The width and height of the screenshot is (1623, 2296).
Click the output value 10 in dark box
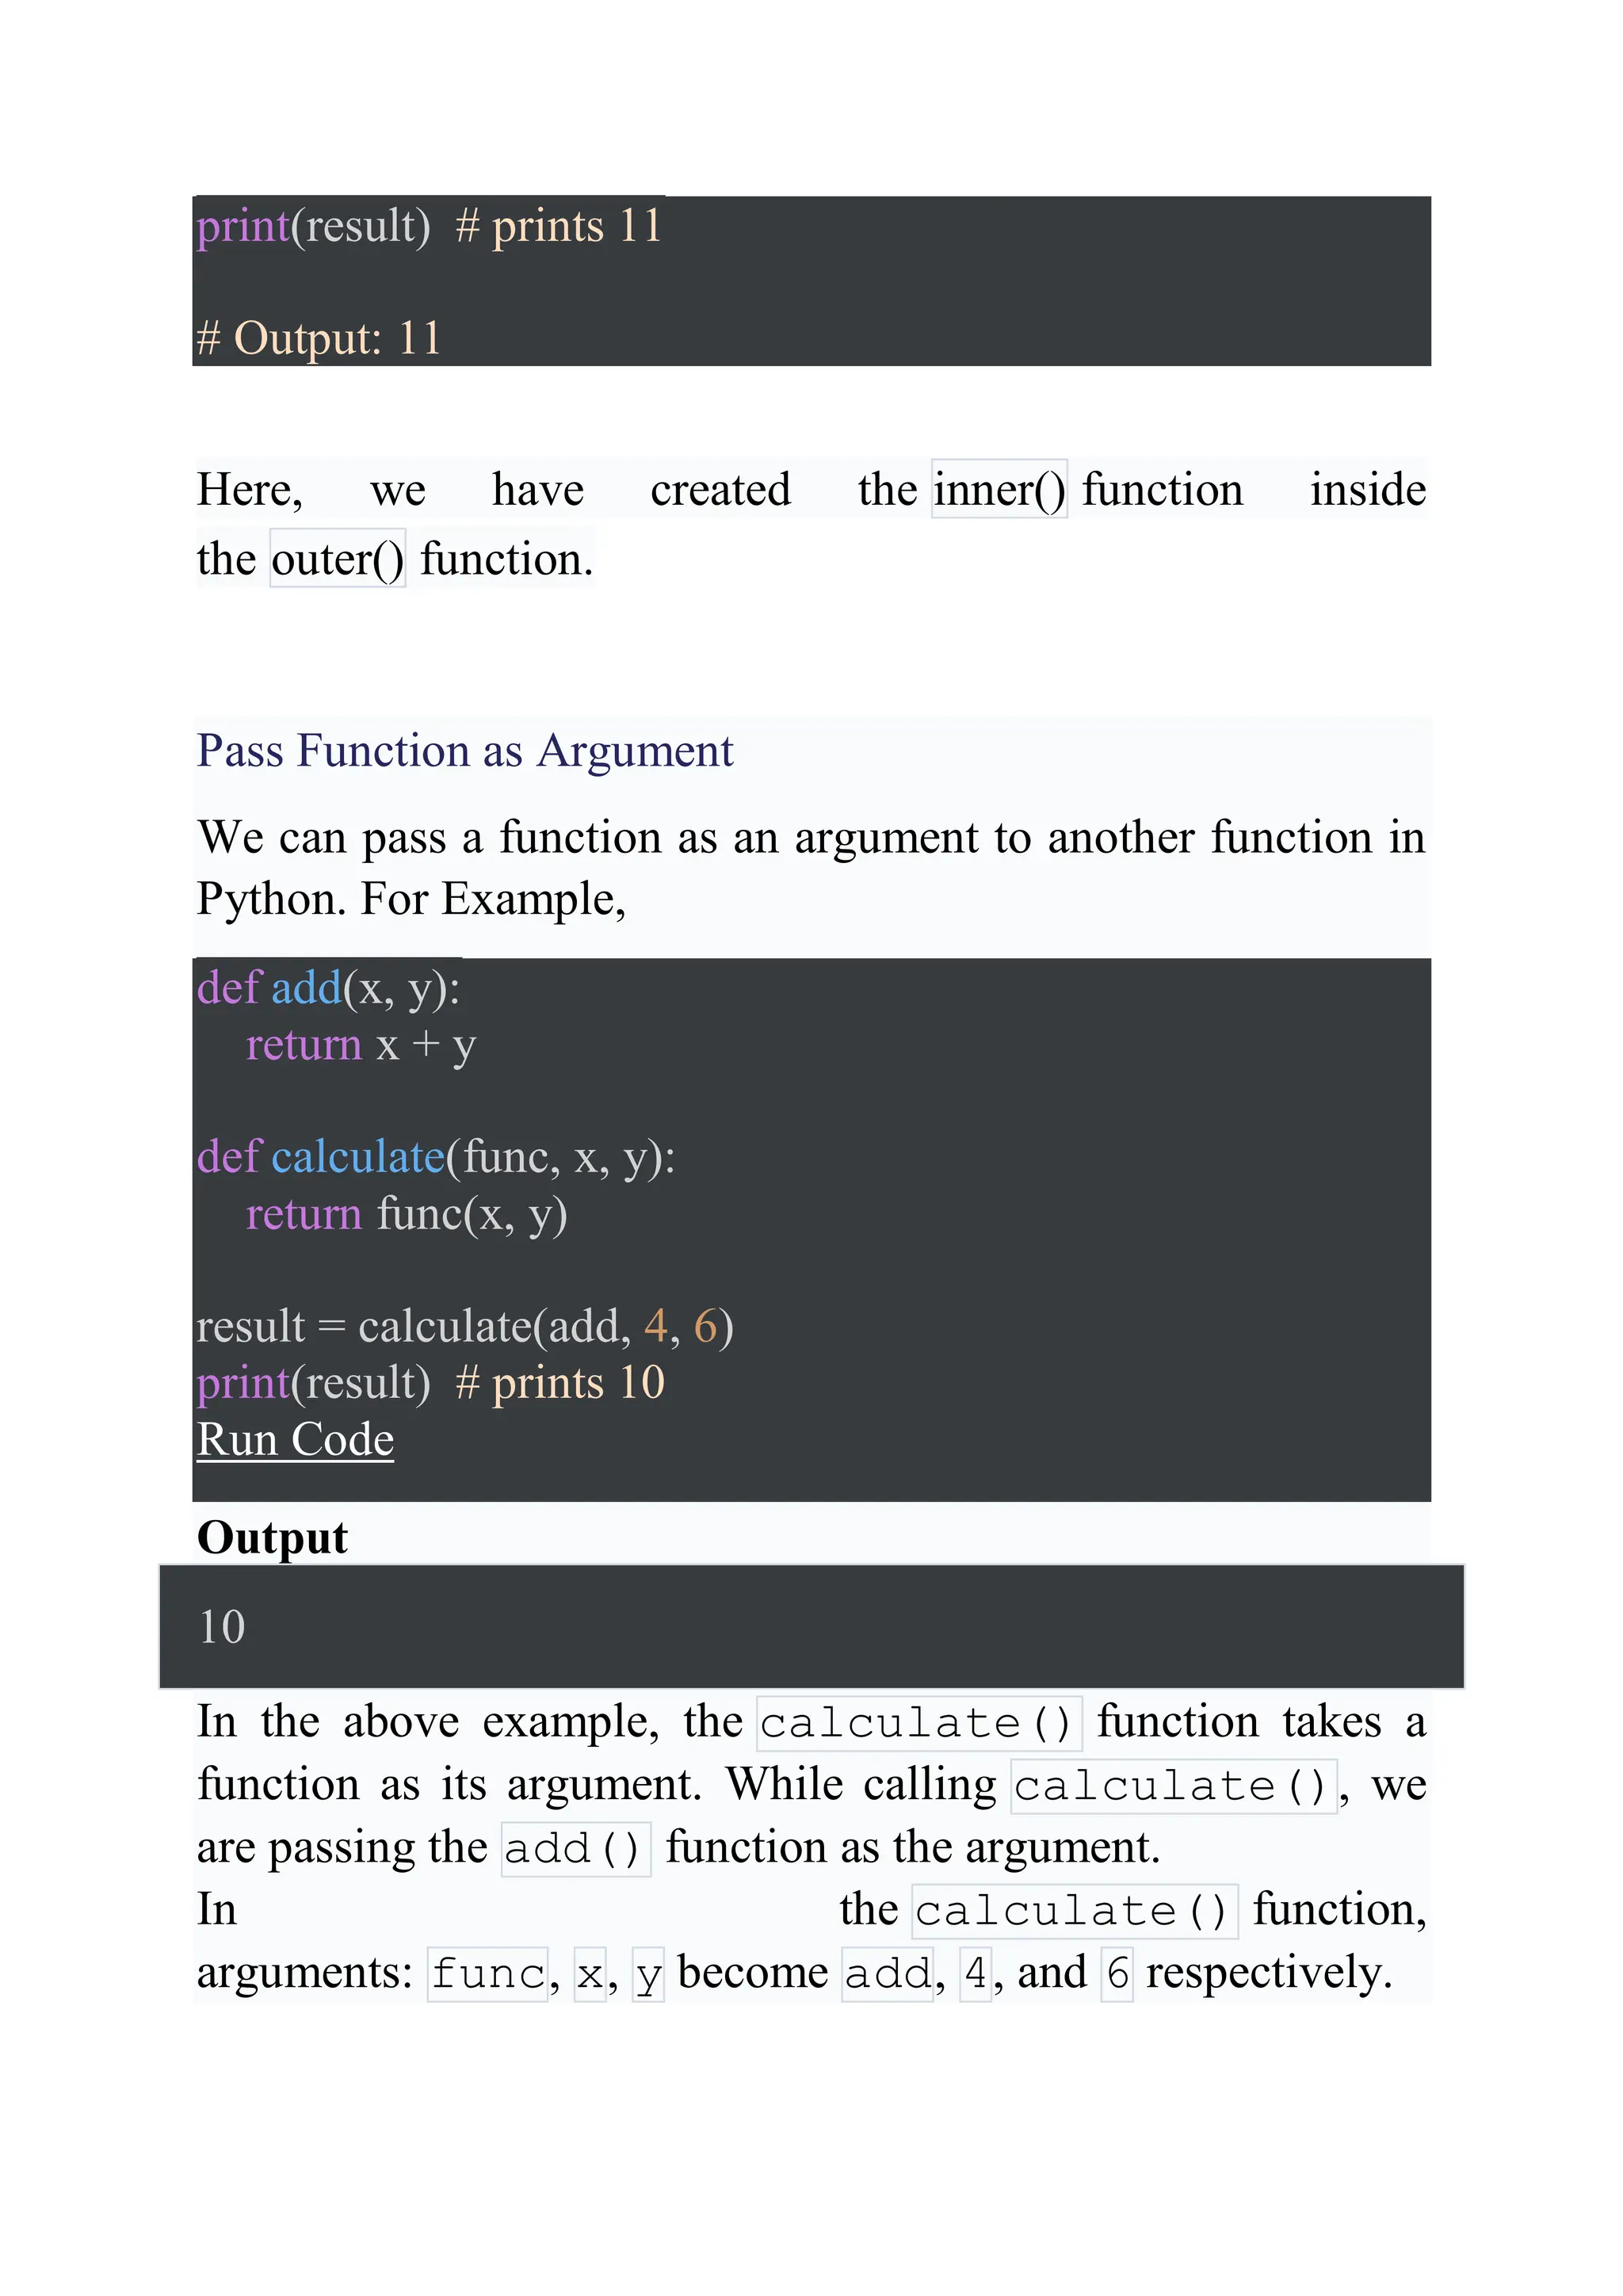(222, 1627)
